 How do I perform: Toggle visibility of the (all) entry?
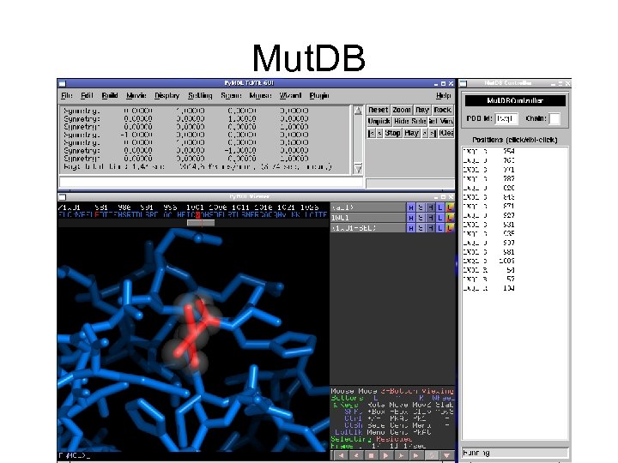tap(367, 207)
